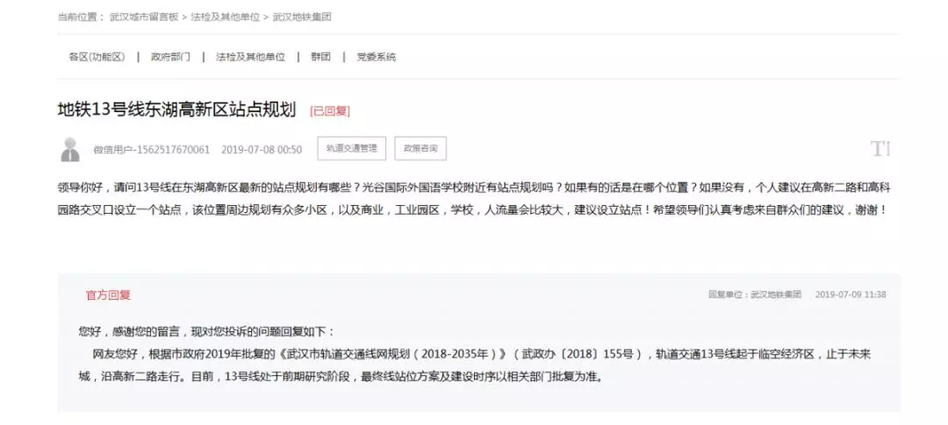This screenshot has height=425, width=948.
Task: Click the text size icon at right
Action: pos(880,149)
